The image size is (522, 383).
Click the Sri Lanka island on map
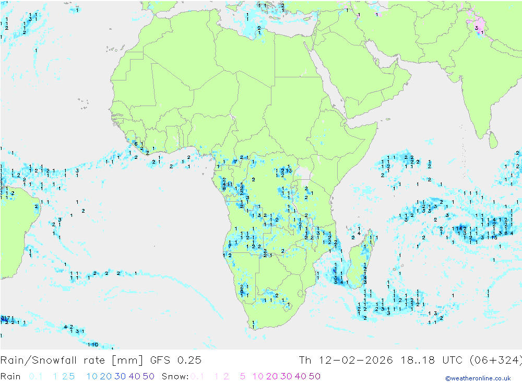[493, 140]
